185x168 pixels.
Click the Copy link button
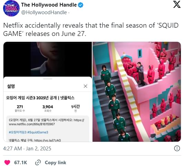point(51,162)
